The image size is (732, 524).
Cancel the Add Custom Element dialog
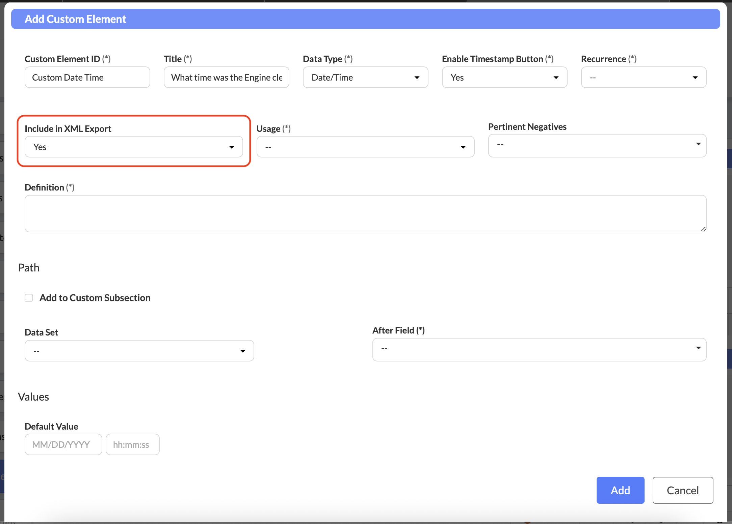tap(682, 490)
